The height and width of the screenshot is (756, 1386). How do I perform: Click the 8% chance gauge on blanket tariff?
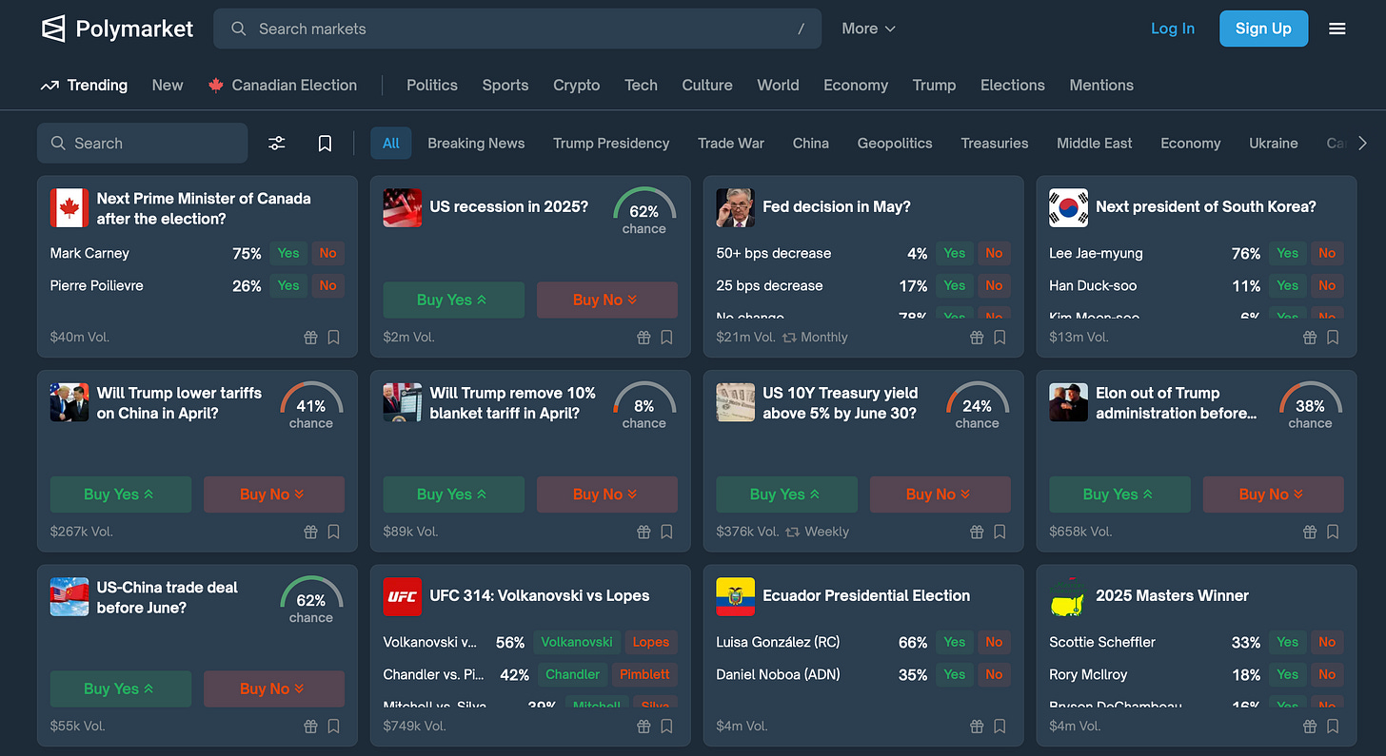click(x=644, y=406)
